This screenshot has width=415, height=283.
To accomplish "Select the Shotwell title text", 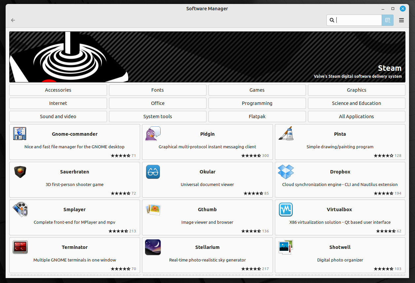I will (340, 247).
